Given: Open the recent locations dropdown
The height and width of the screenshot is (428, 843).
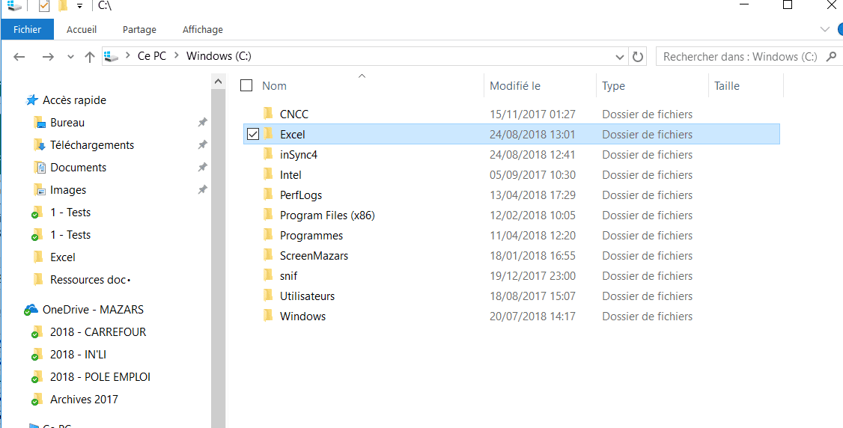Looking at the screenshot, I should click(x=71, y=57).
